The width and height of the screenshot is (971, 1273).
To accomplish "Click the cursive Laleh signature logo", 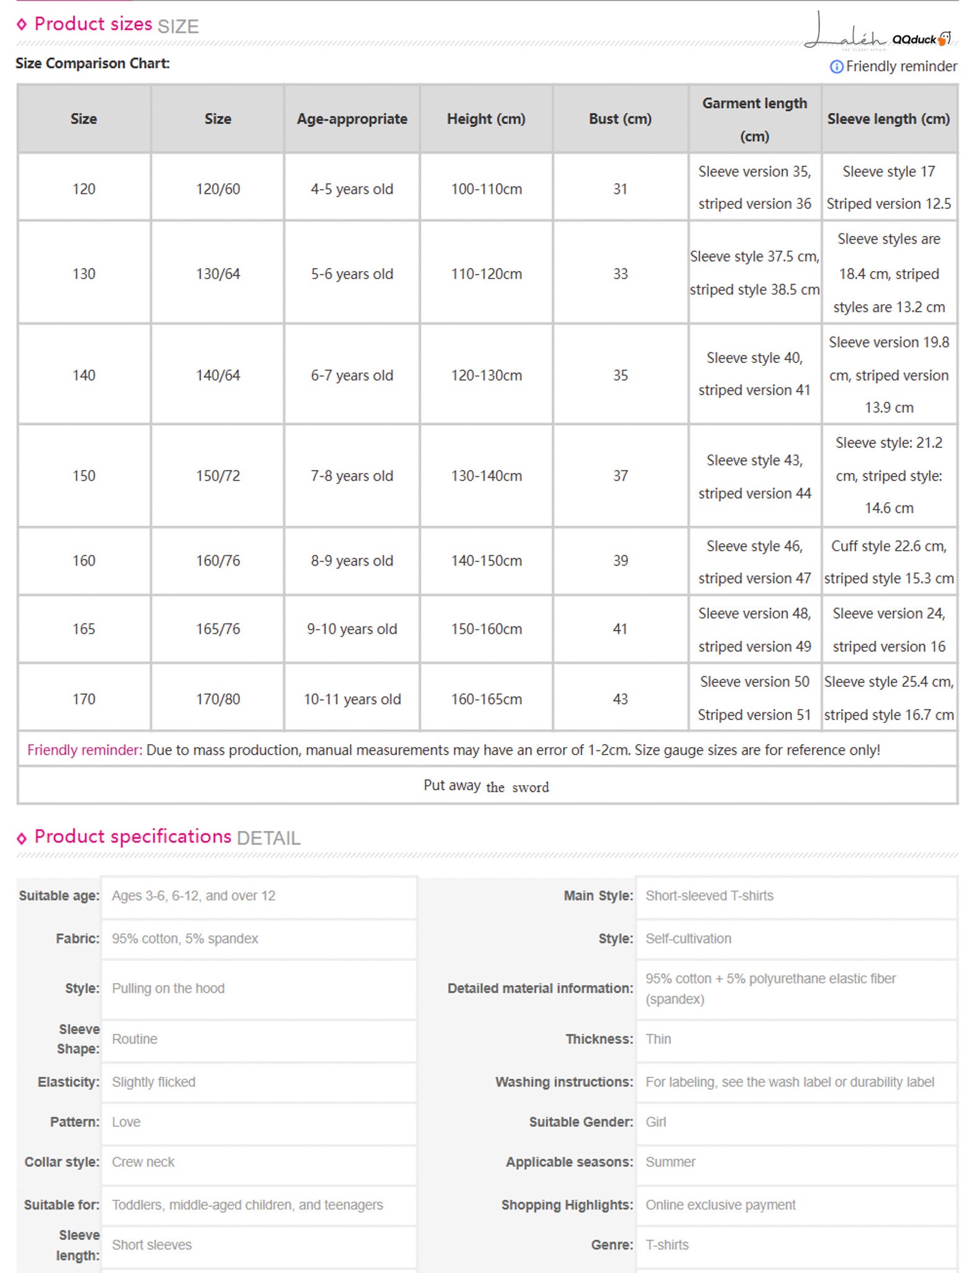I will click(x=846, y=31).
